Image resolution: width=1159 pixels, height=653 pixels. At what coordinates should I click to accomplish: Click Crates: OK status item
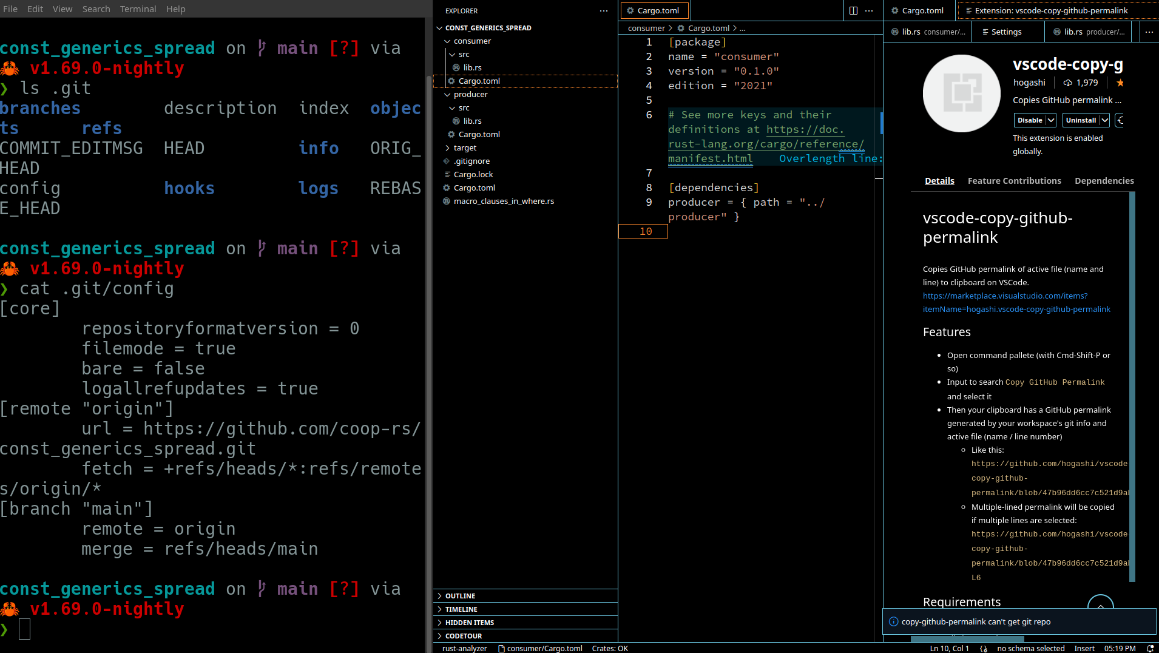(x=610, y=648)
